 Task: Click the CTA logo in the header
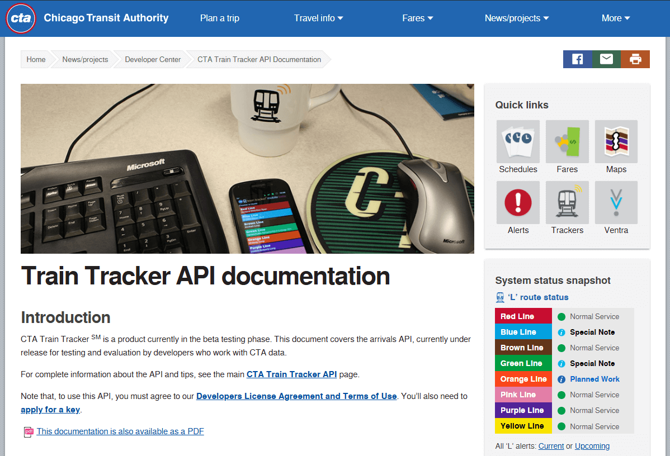click(21, 18)
